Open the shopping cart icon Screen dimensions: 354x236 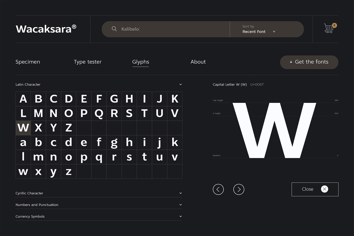click(329, 28)
